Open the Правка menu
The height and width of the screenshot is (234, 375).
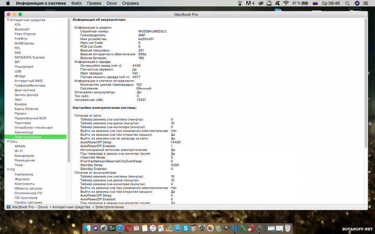point(94,3)
